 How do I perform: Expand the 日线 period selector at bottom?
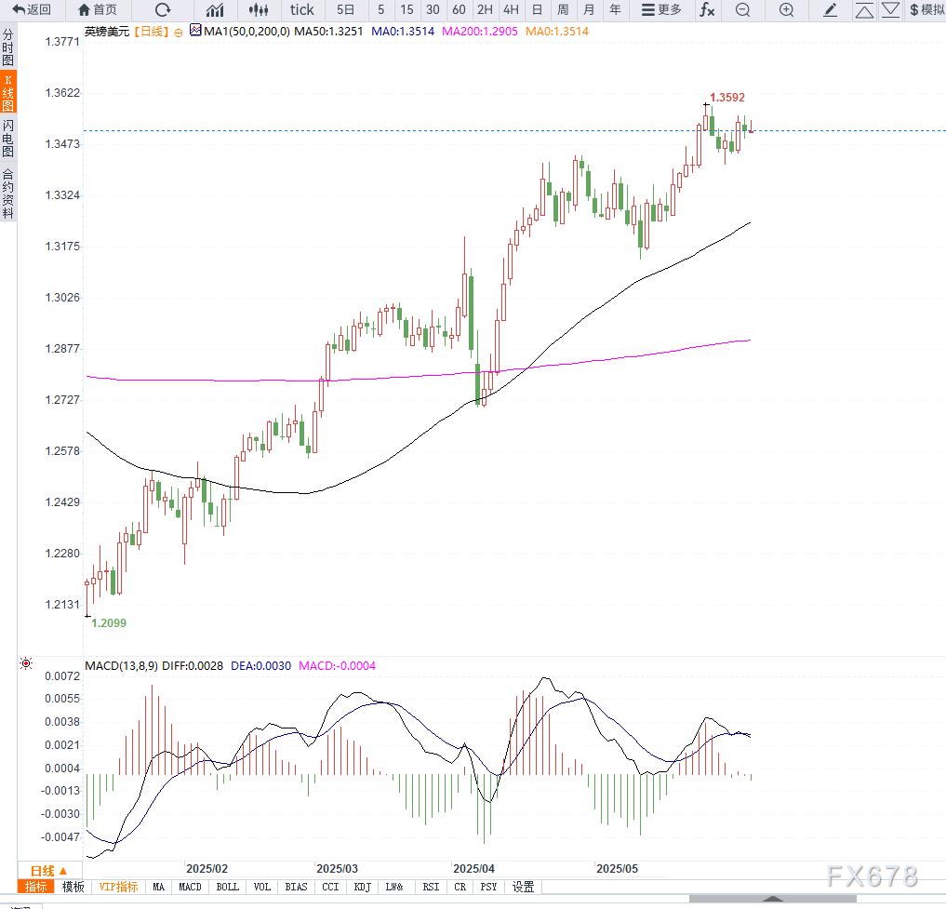point(43,870)
